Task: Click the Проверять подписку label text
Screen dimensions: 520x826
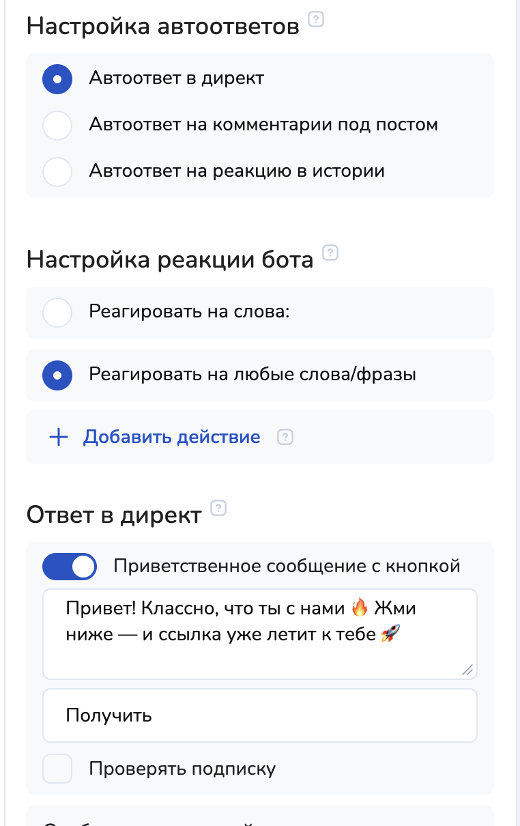Action: click(x=182, y=769)
